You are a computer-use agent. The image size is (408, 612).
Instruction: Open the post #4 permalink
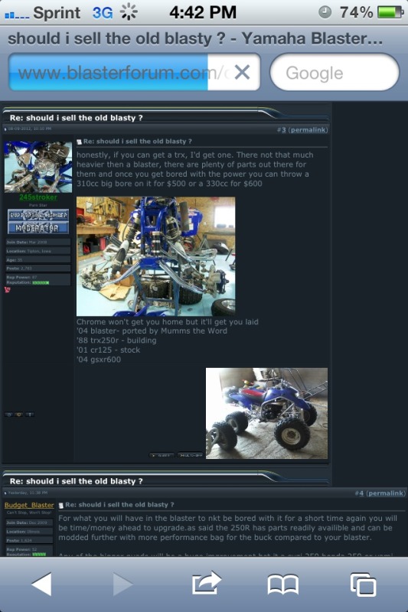tap(386, 493)
